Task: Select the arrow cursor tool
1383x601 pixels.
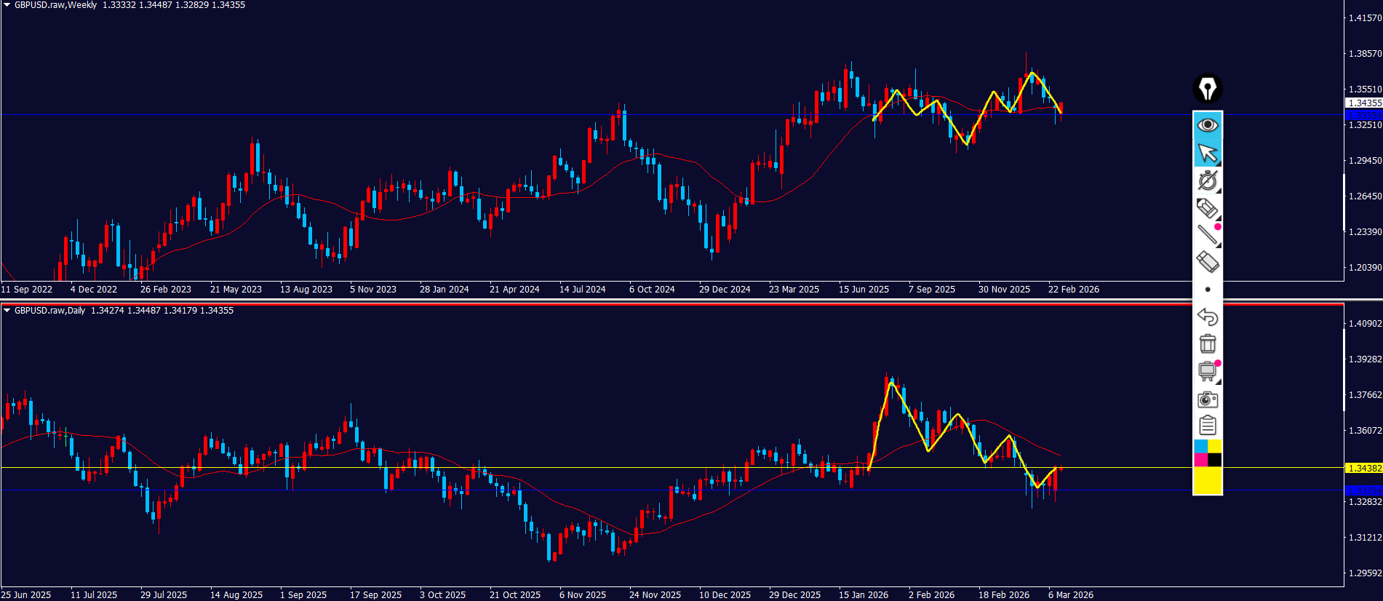Action: (x=1207, y=154)
